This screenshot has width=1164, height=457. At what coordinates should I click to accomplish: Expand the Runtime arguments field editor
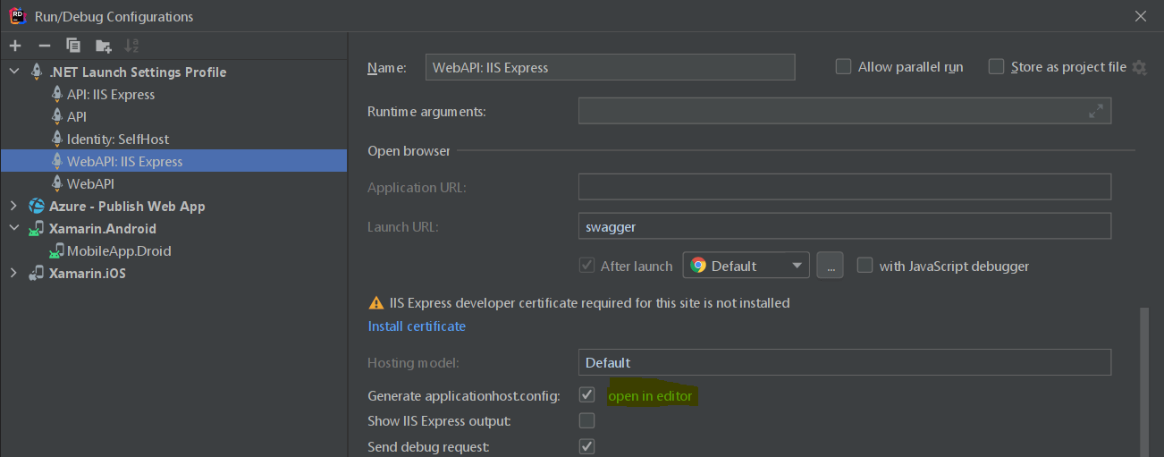pyautogui.click(x=1095, y=112)
